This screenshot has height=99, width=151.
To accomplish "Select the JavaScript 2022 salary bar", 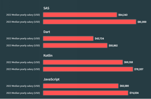I will pos(81,86).
